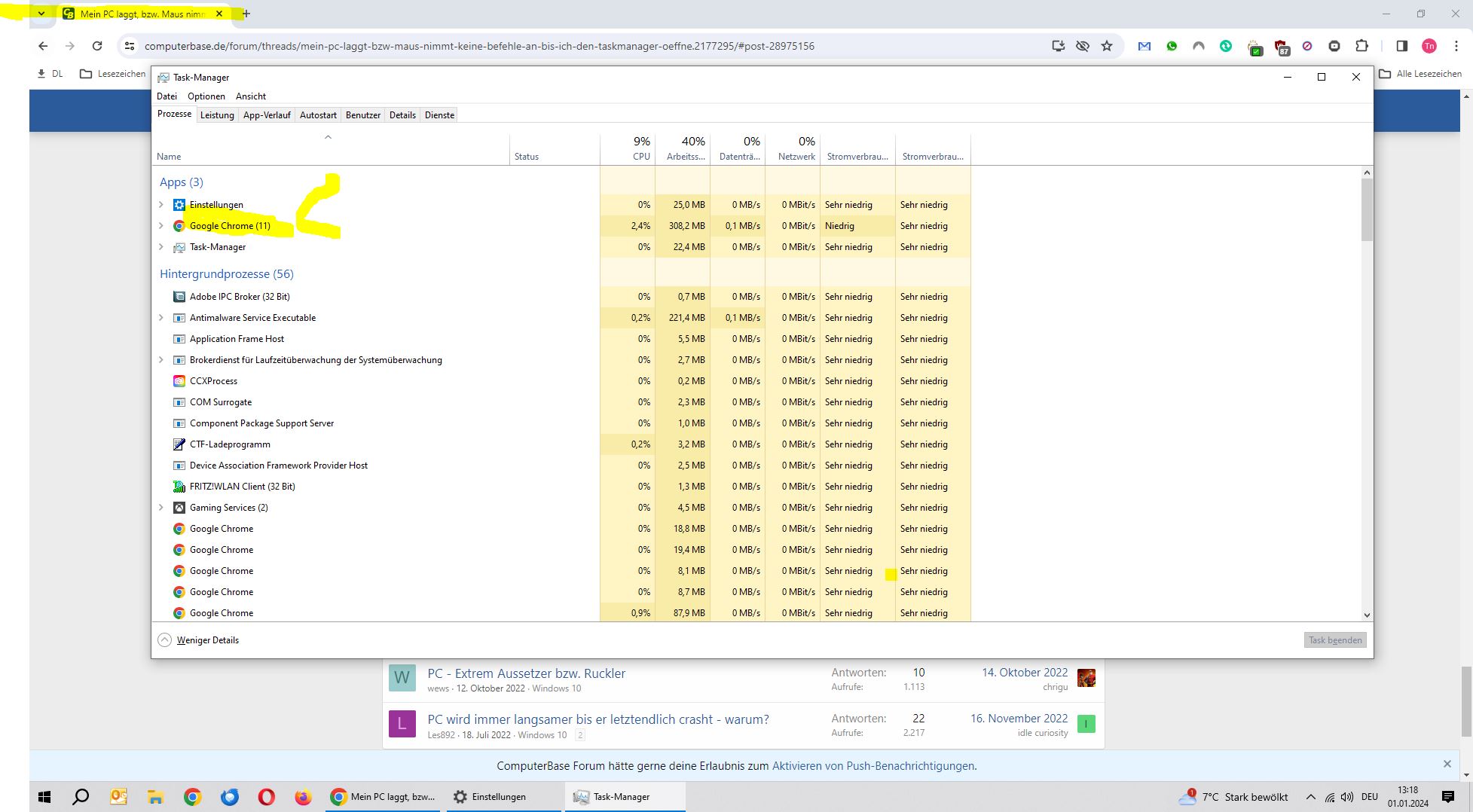This screenshot has width=1473, height=812.
Task: Close the 'Mein PC laggt' browser tab
Action: click(x=219, y=14)
